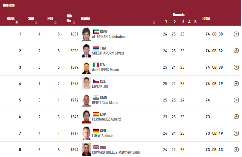Click photo thumbnail of LOEW Andreas

pos(86,133)
